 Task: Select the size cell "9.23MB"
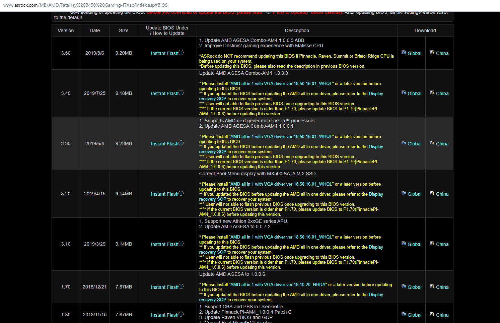point(124,143)
